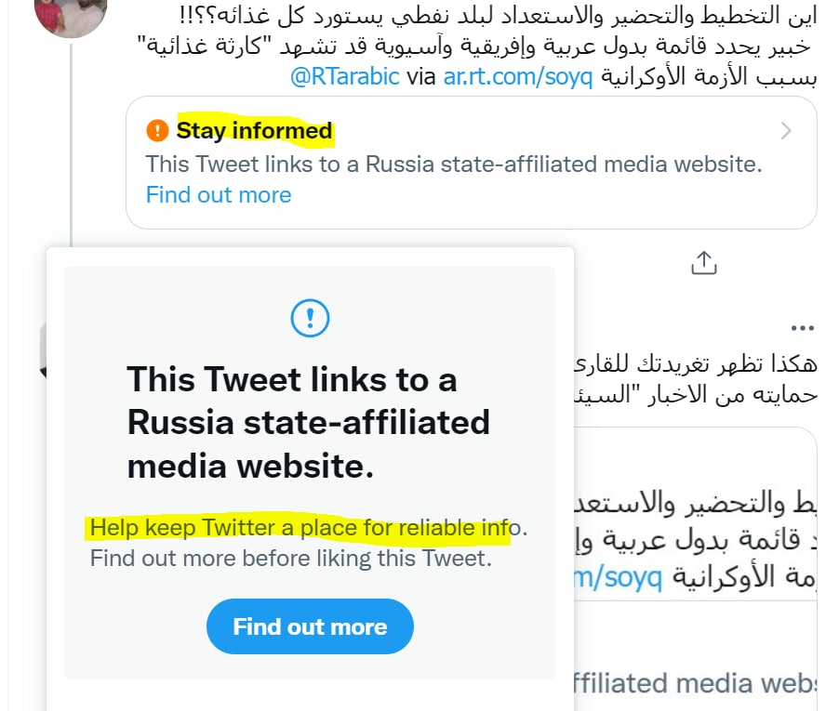
Task: Click the popup's Russia state-affiliated media heading
Action: (308, 423)
